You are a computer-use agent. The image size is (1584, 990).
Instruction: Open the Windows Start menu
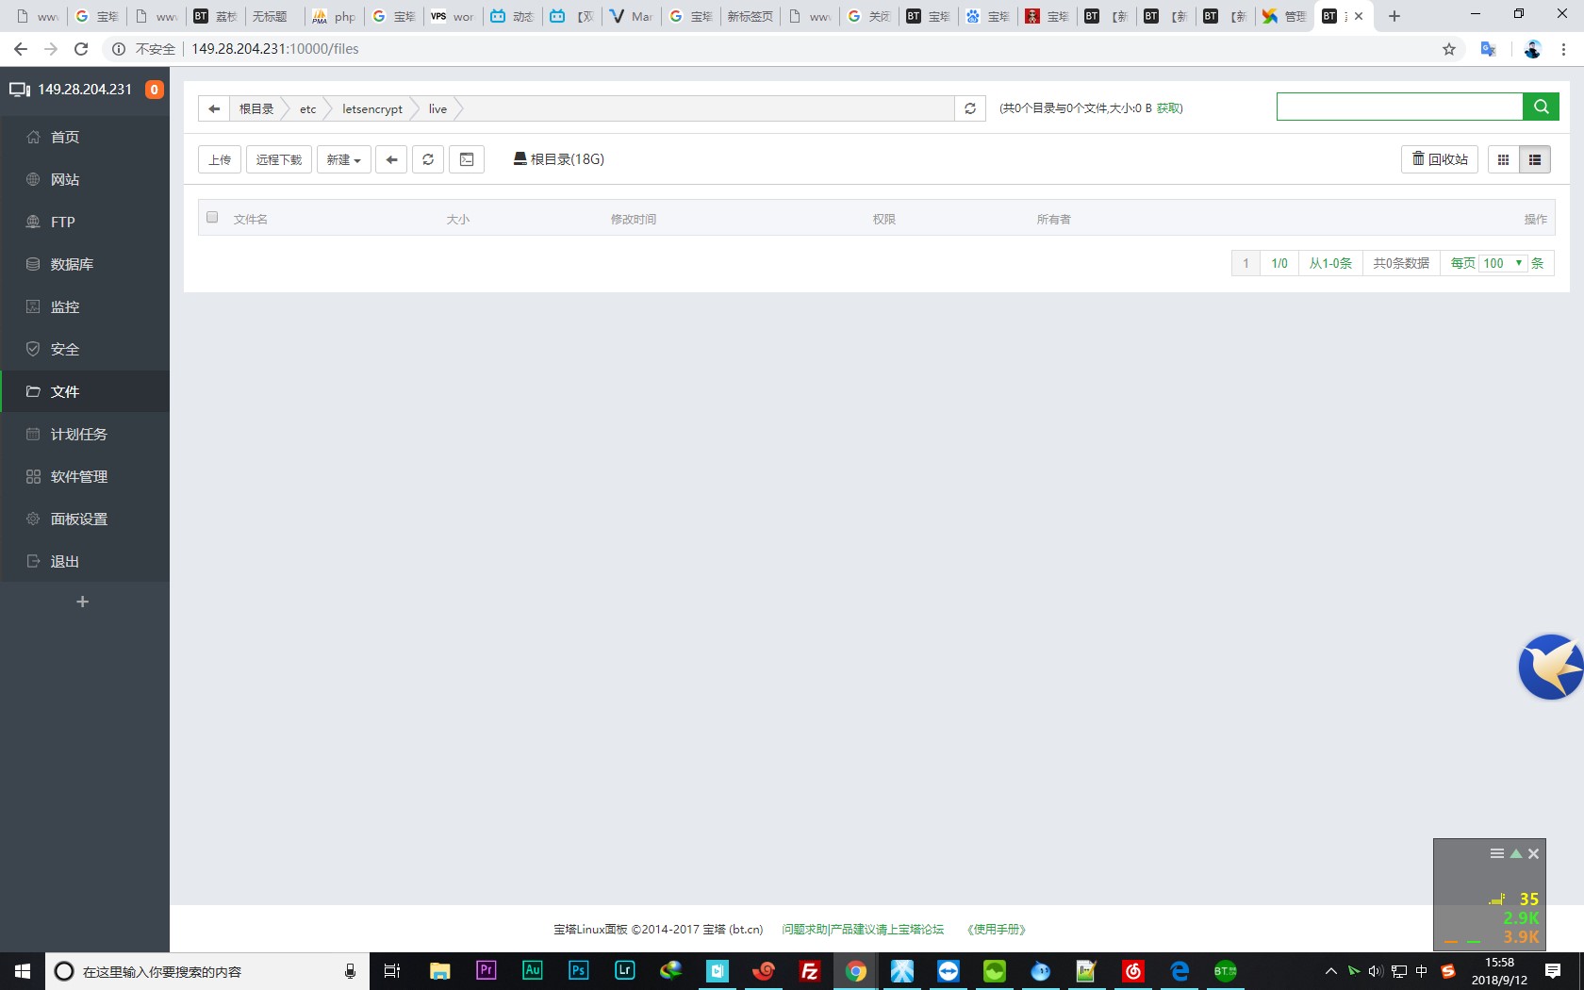point(23,971)
